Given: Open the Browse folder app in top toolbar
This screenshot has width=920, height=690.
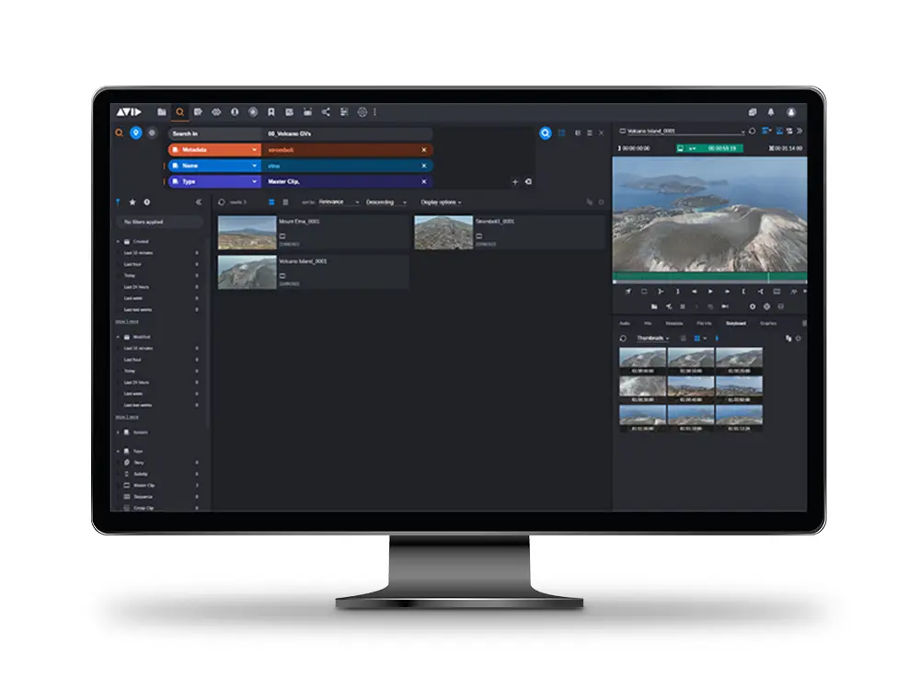Looking at the screenshot, I should 162,111.
